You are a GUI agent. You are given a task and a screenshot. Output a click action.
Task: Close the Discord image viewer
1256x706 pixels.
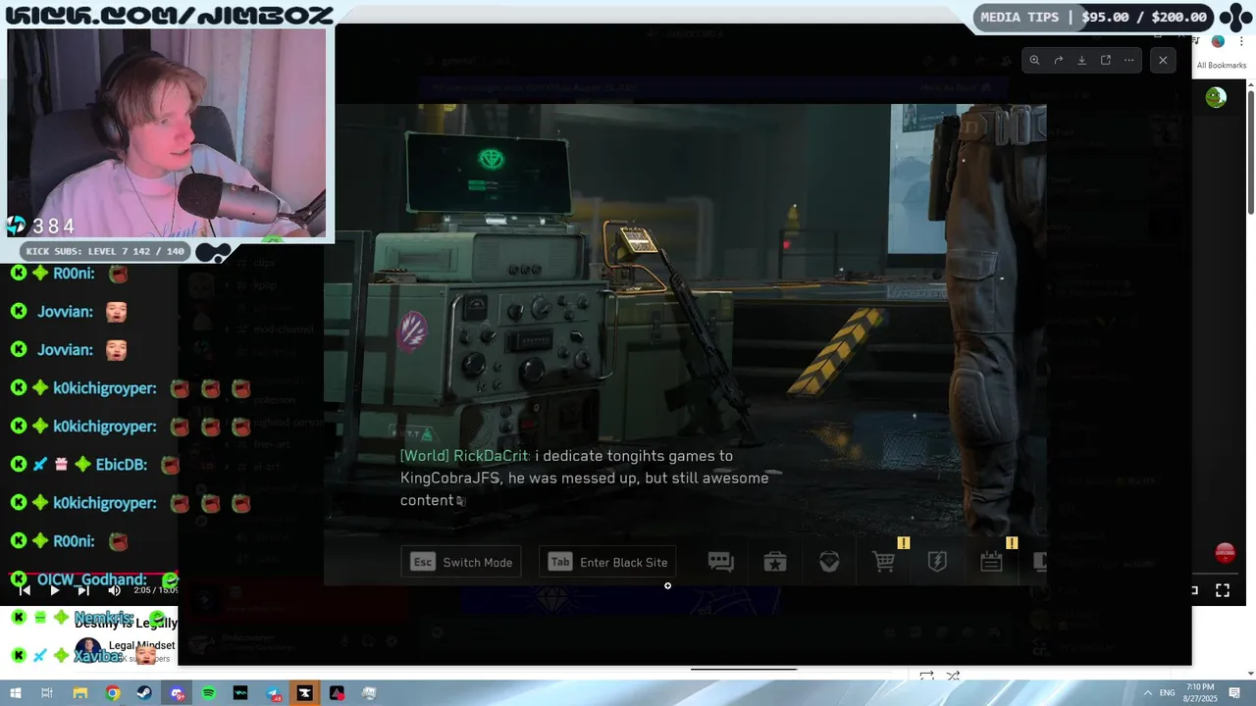point(1163,60)
